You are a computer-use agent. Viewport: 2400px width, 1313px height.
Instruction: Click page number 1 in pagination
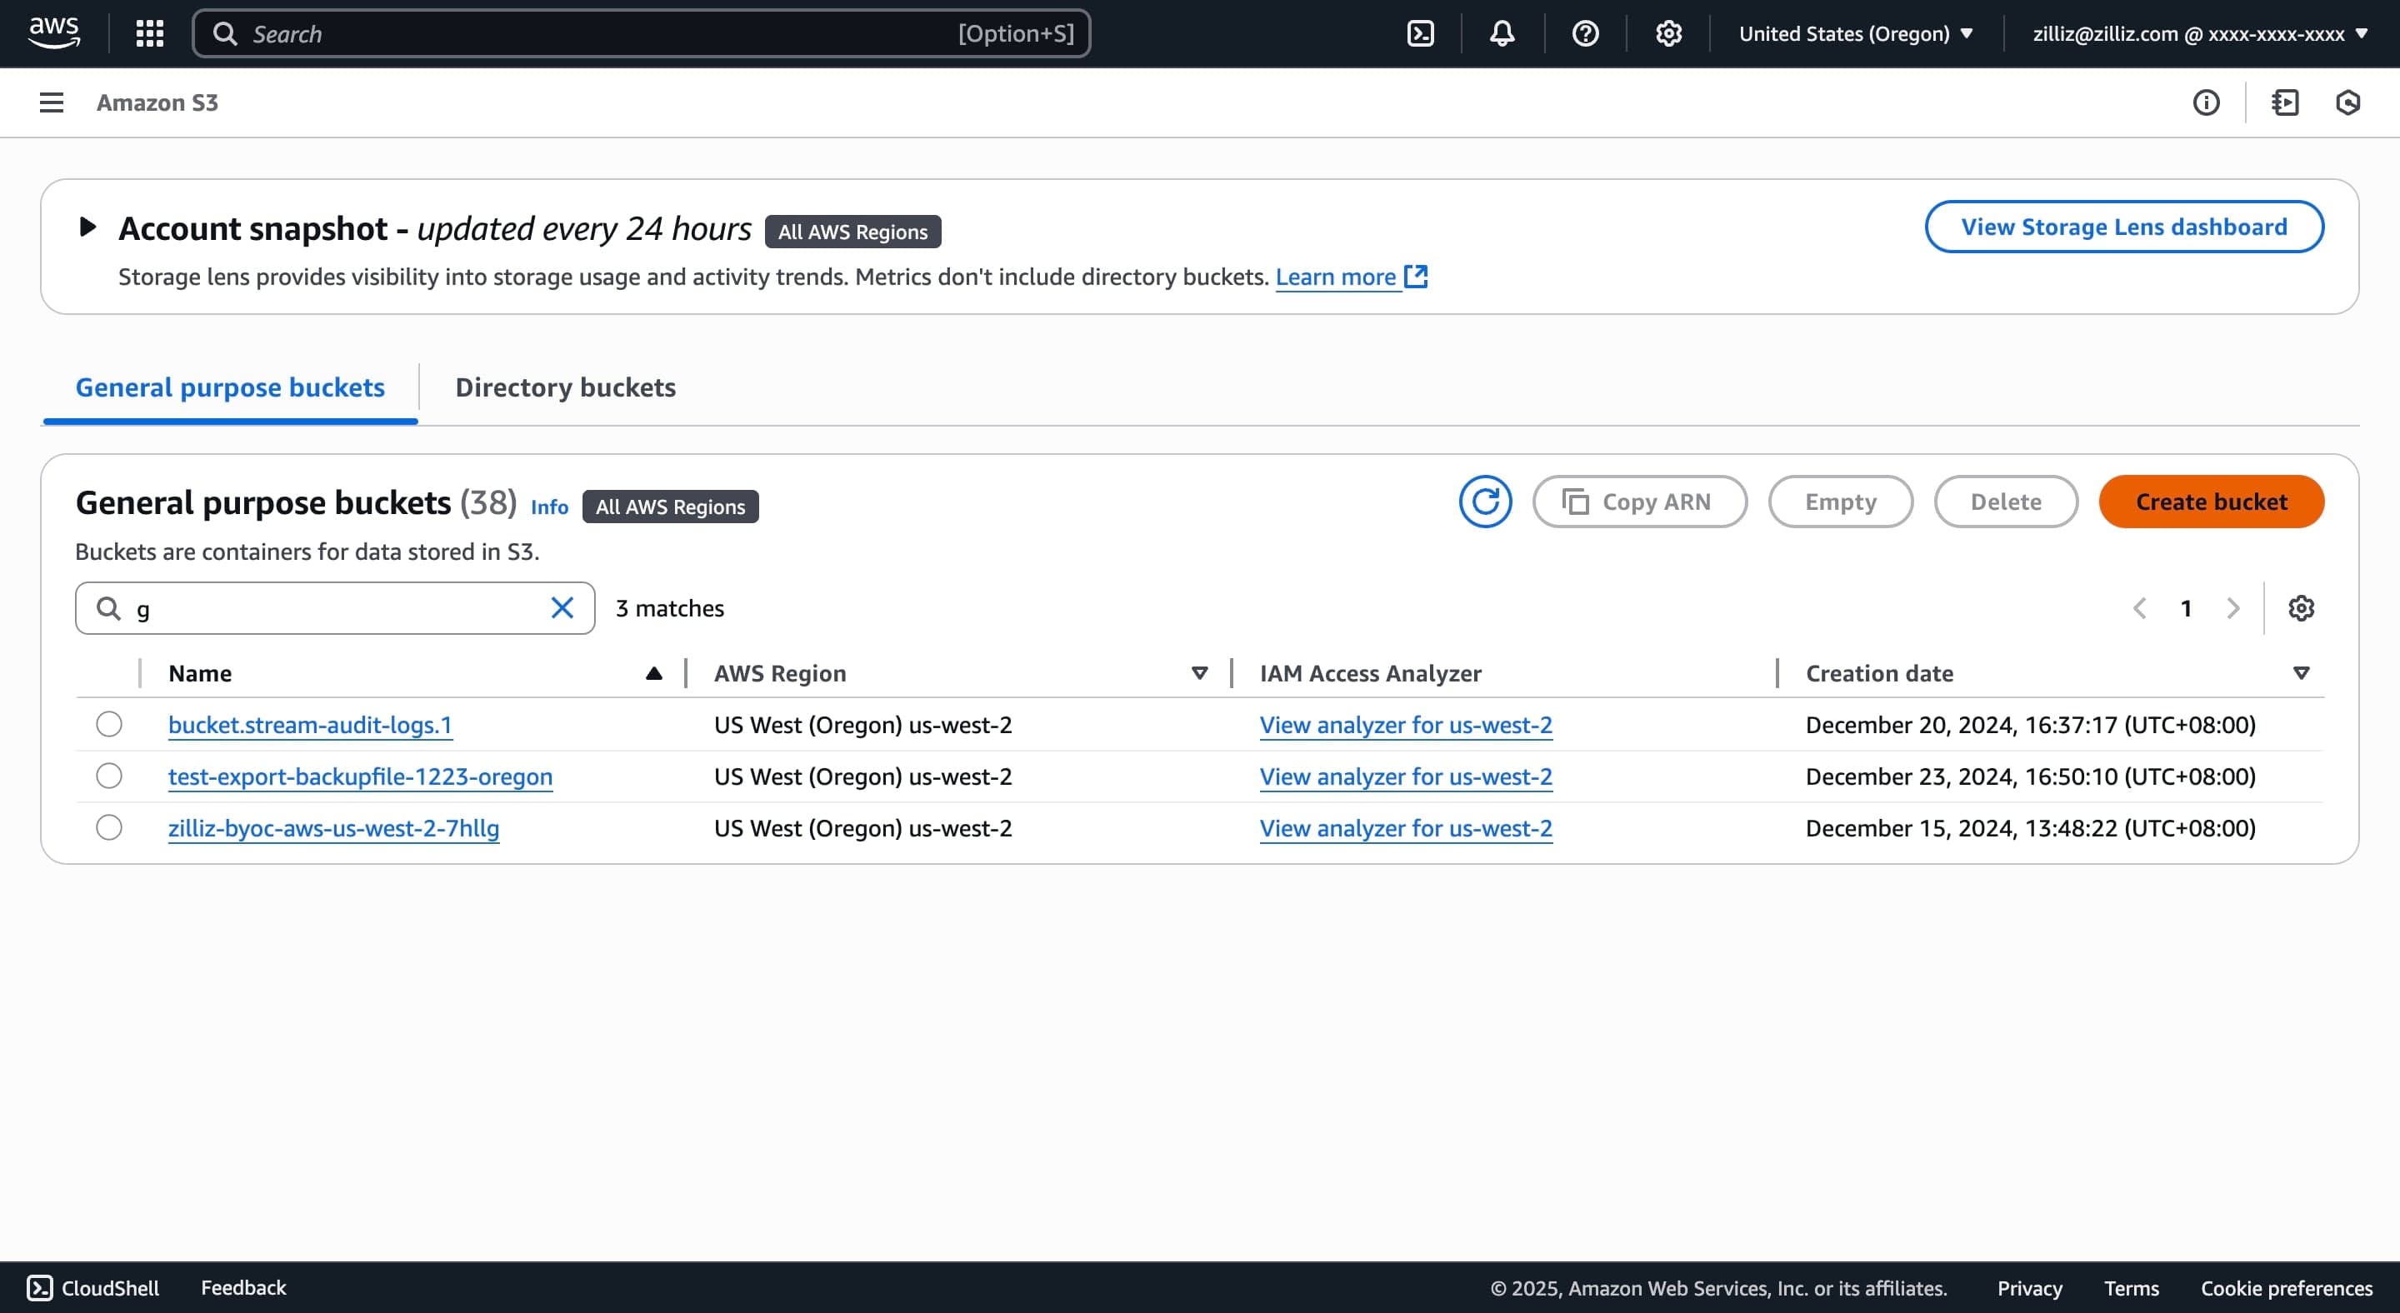[2186, 608]
